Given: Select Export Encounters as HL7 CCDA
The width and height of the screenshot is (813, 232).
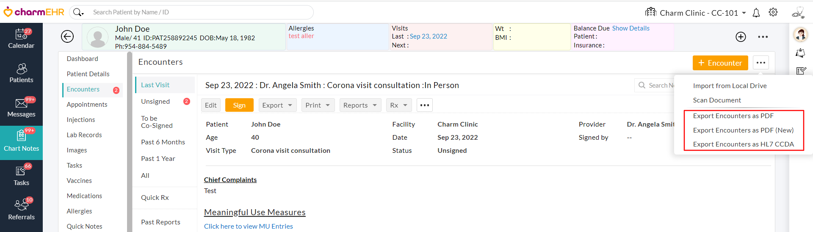Looking at the screenshot, I should tap(743, 144).
